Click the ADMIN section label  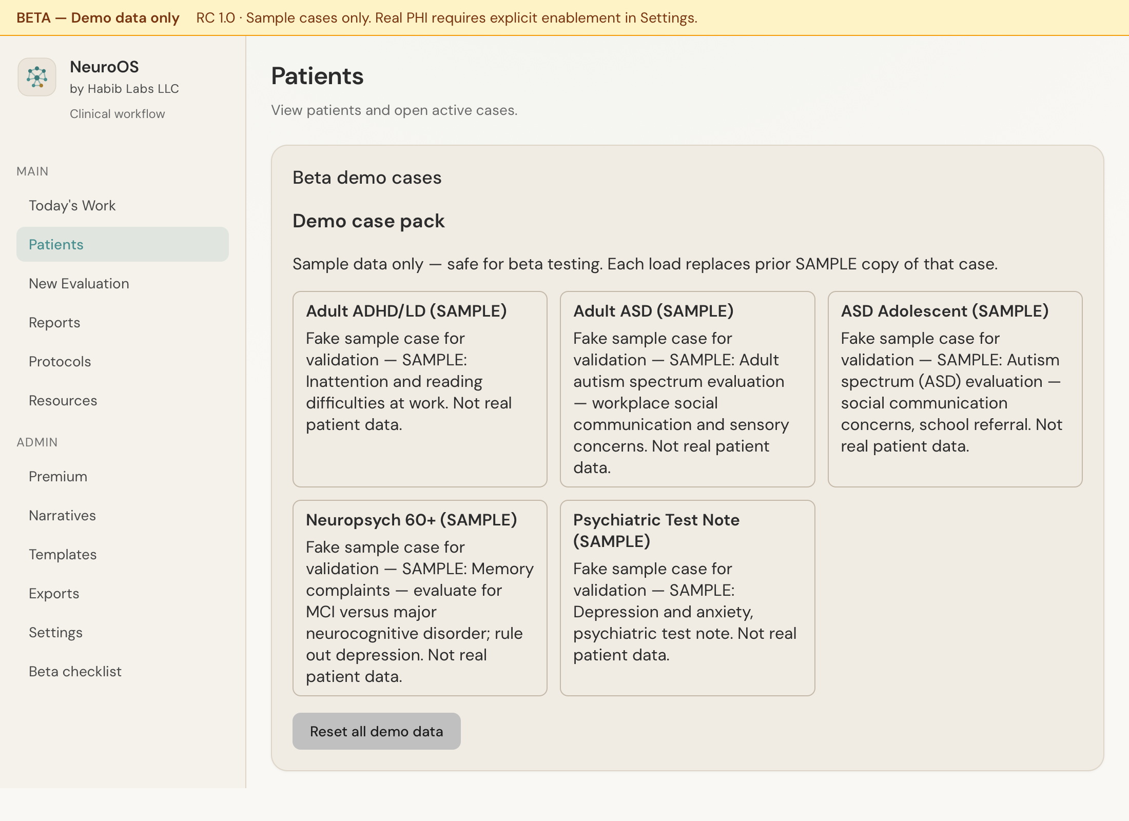[37, 442]
